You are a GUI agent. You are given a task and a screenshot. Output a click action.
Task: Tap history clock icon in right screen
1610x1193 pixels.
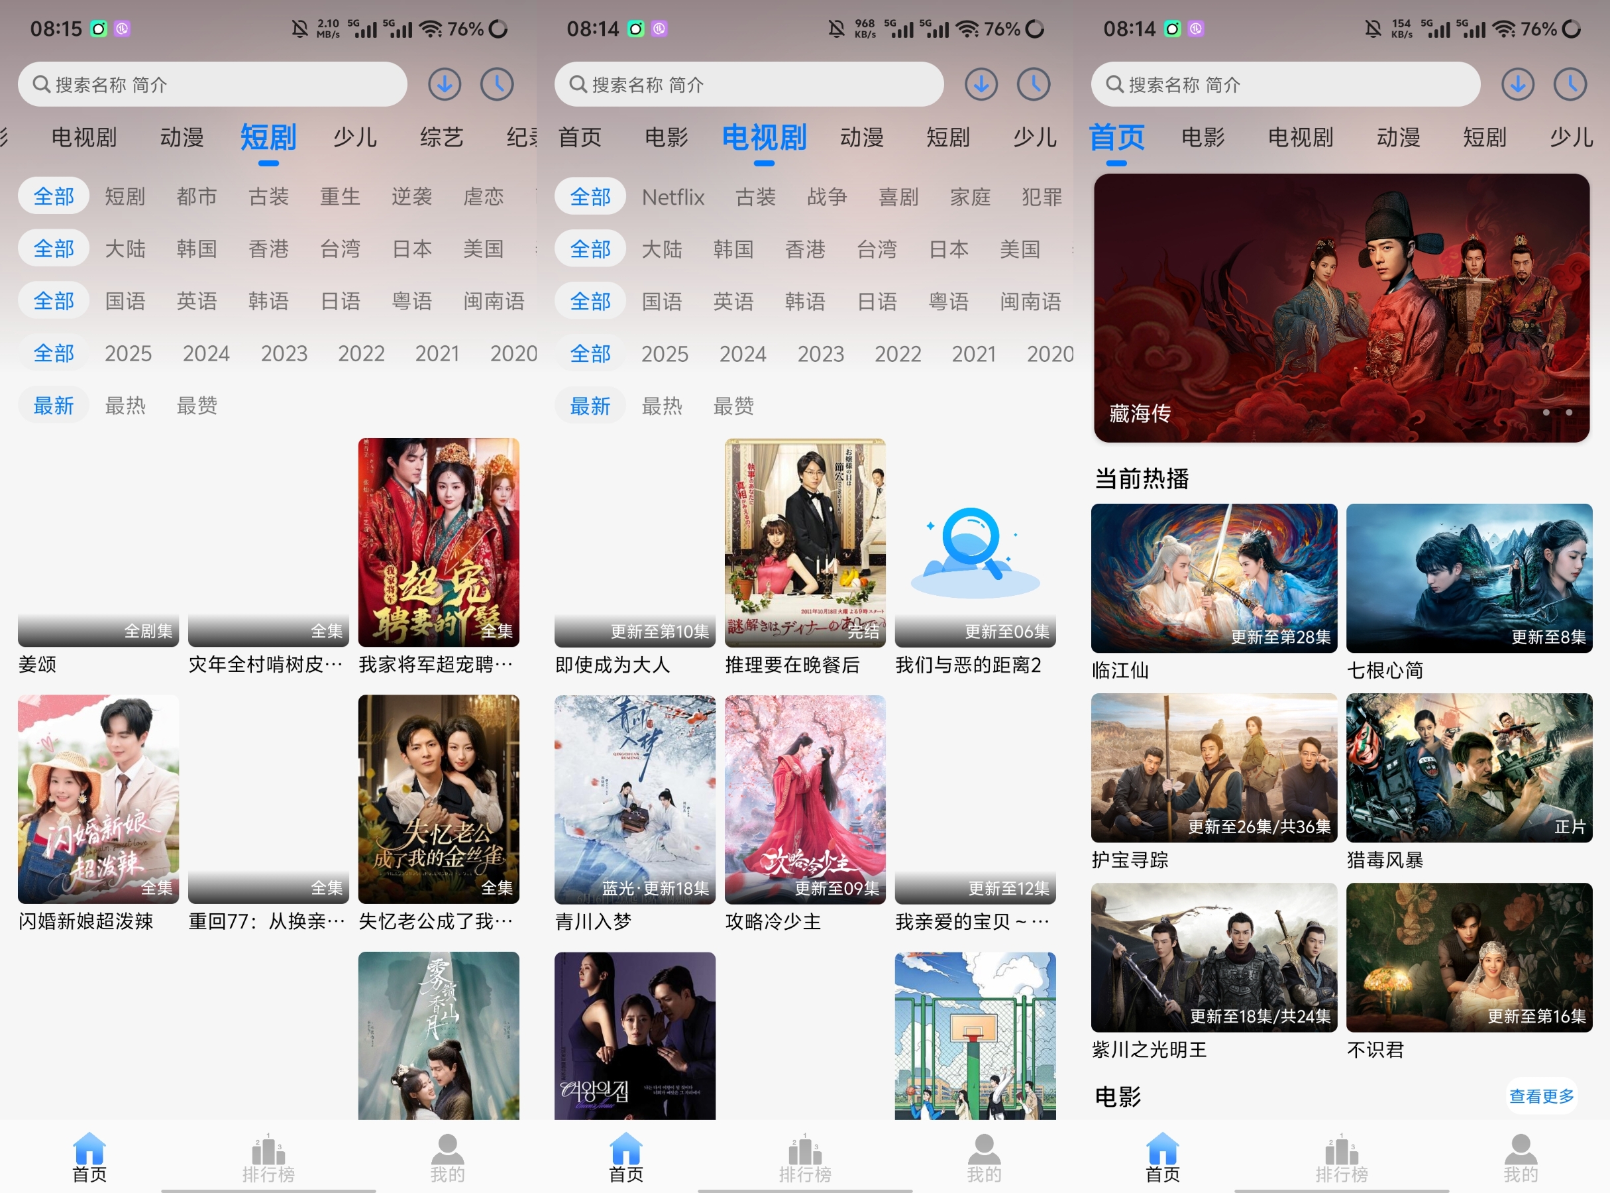point(1571,84)
